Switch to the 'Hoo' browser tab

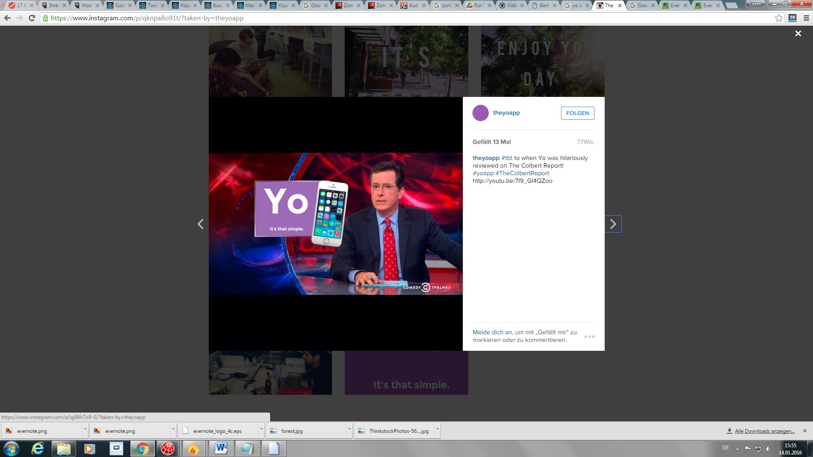tap(86, 6)
